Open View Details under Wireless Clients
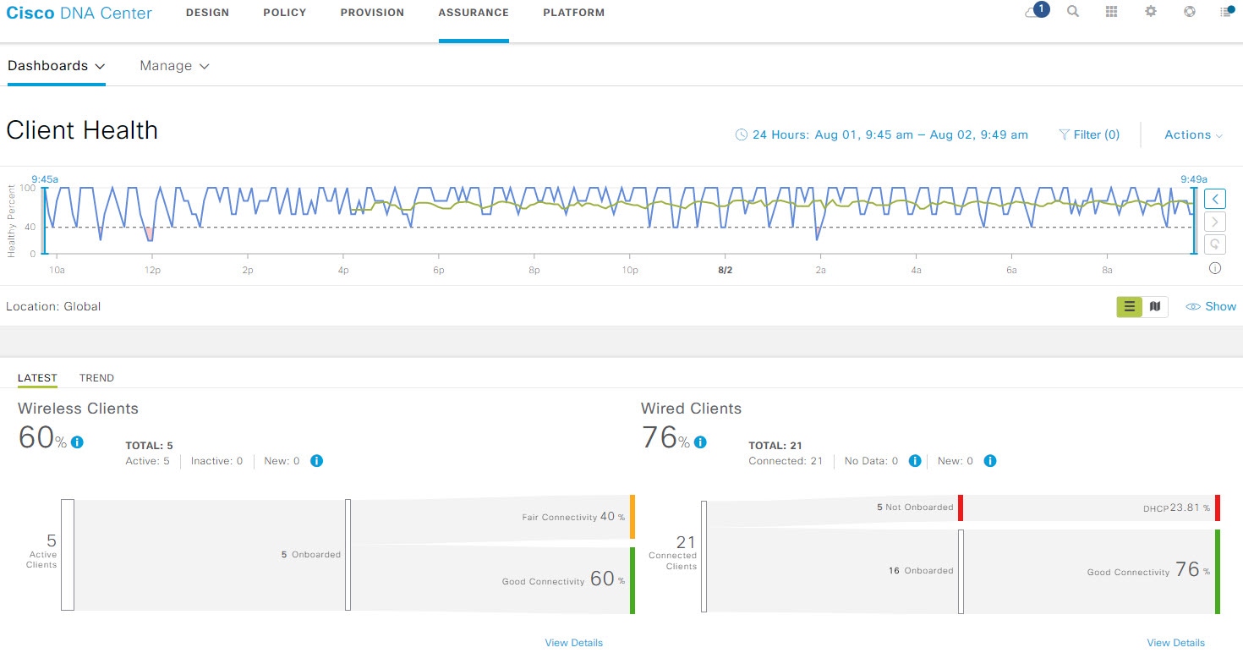This screenshot has width=1243, height=653. (x=574, y=643)
